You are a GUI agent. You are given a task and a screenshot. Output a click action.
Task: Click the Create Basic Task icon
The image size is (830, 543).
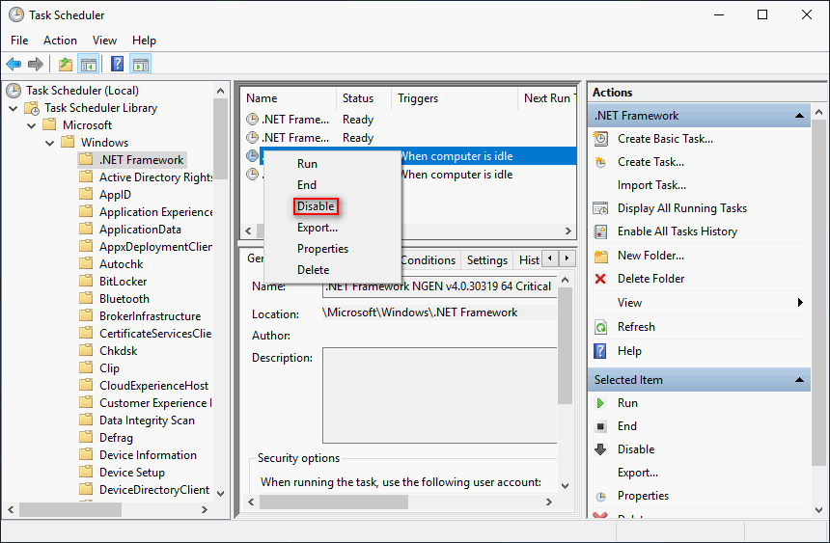(x=601, y=139)
